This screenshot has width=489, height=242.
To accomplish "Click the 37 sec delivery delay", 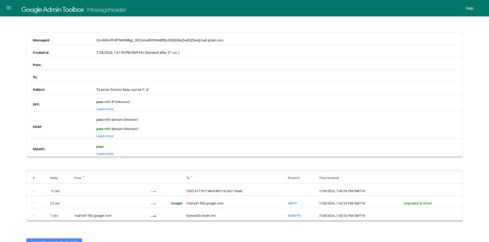I will click(x=172, y=53).
